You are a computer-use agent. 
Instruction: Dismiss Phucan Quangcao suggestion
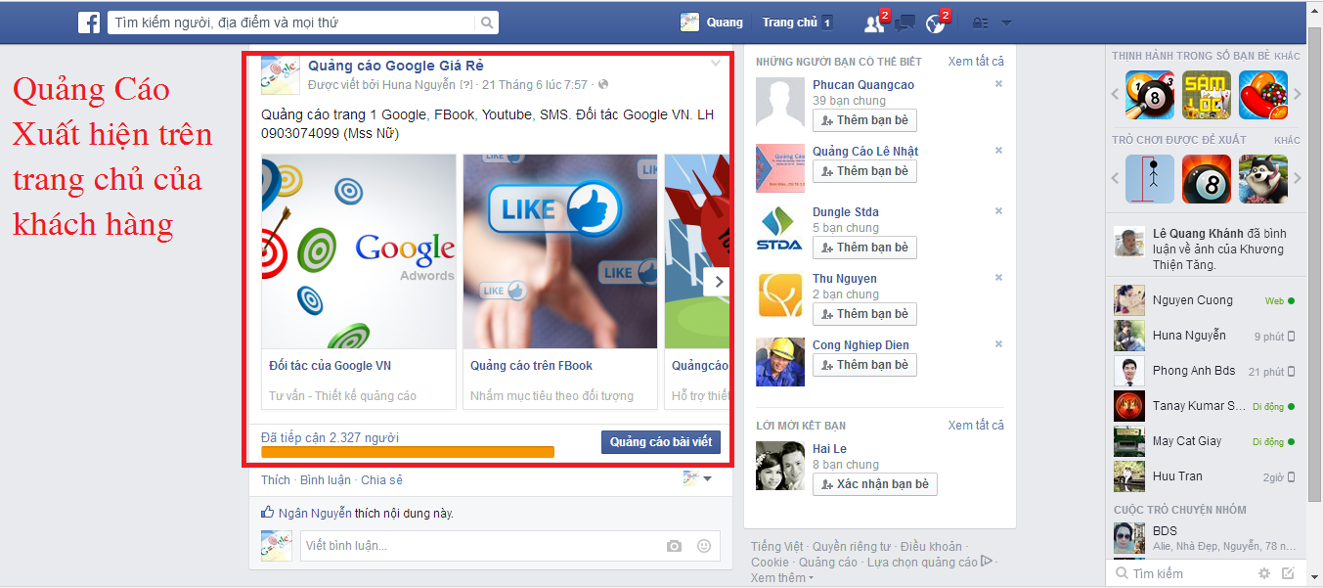(998, 84)
